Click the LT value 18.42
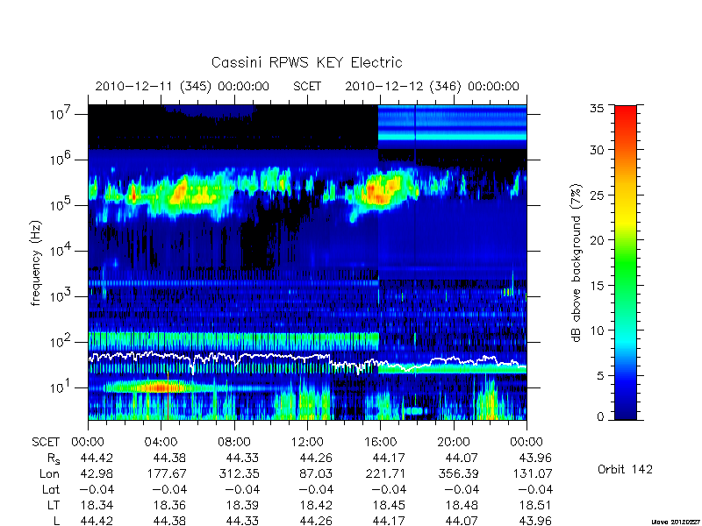Screen dimensions: 702x526 tap(316, 505)
